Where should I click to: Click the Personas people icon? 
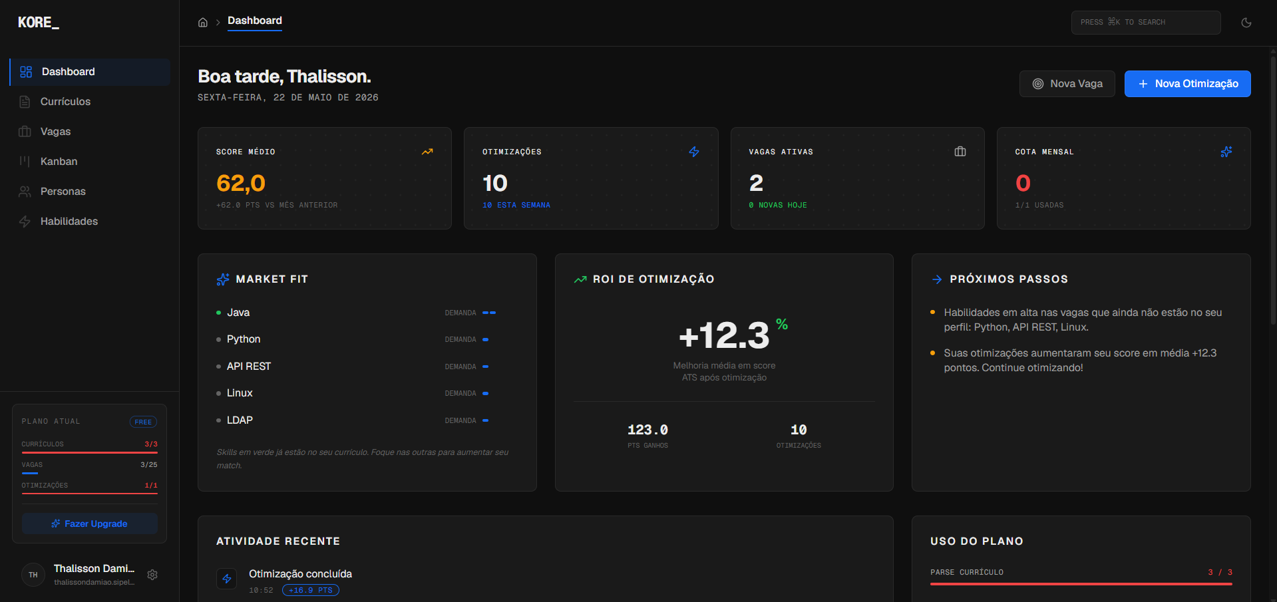(x=25, y=192)
